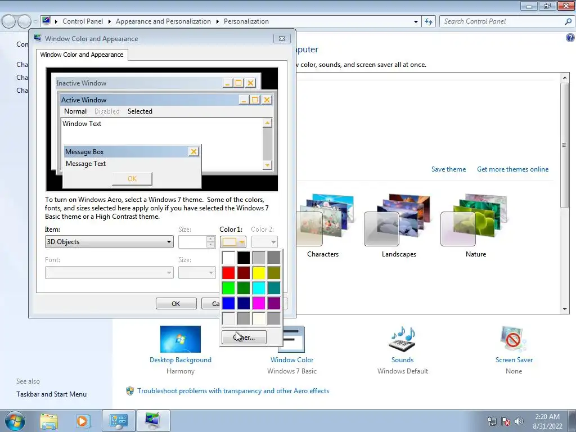Screen dimensions: 576x432
Task: Select the Window Color and Appearance tab
Action: click(x=82, y=55)
